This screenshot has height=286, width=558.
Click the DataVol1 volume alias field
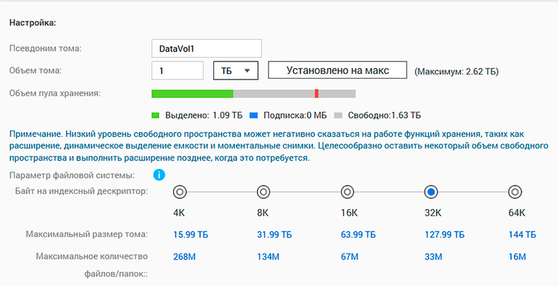click(x=206, y=48)
